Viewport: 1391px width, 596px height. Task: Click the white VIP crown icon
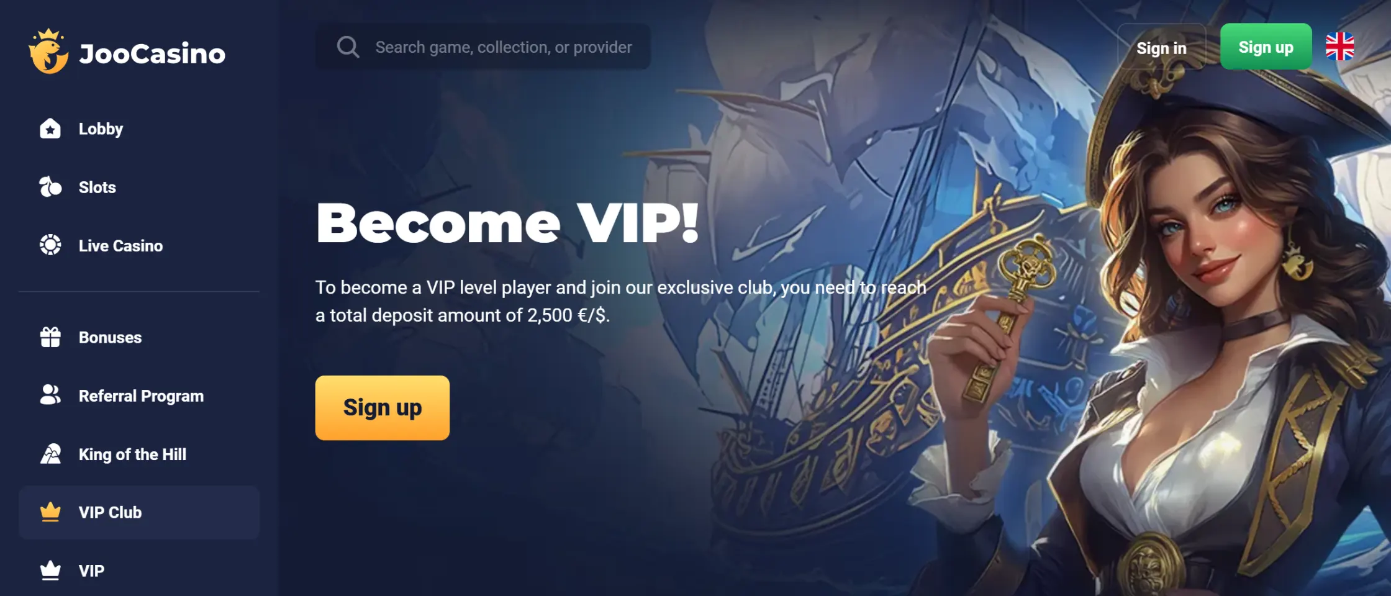(x=50, y=571)
